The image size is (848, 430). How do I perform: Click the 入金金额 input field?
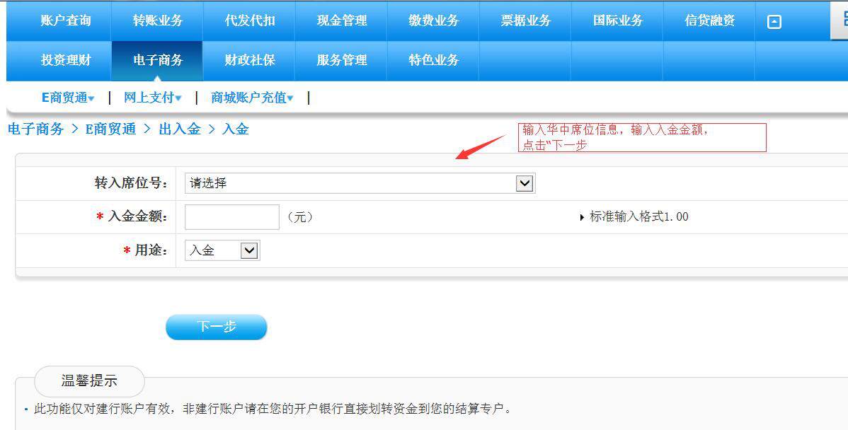[x=232, y=216]
